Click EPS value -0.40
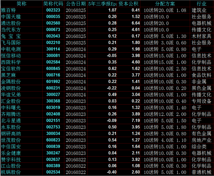This screenshot has width=214, height=176. click(x=112, y=172)
